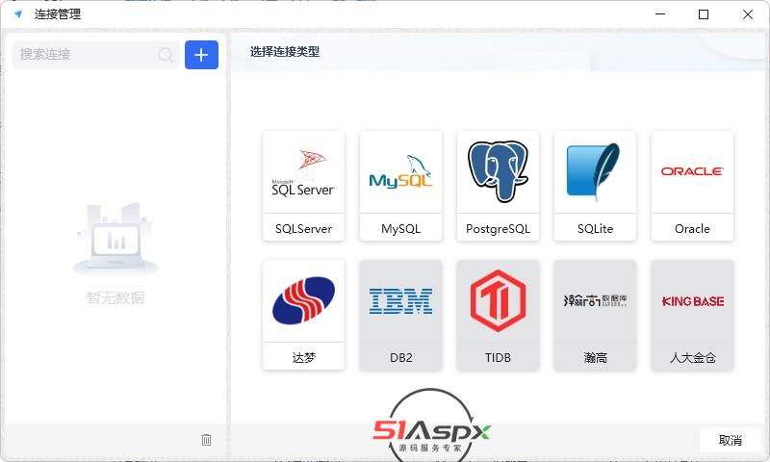Click the 暂无数据 empty state text
770x462 pixels.
115,297
